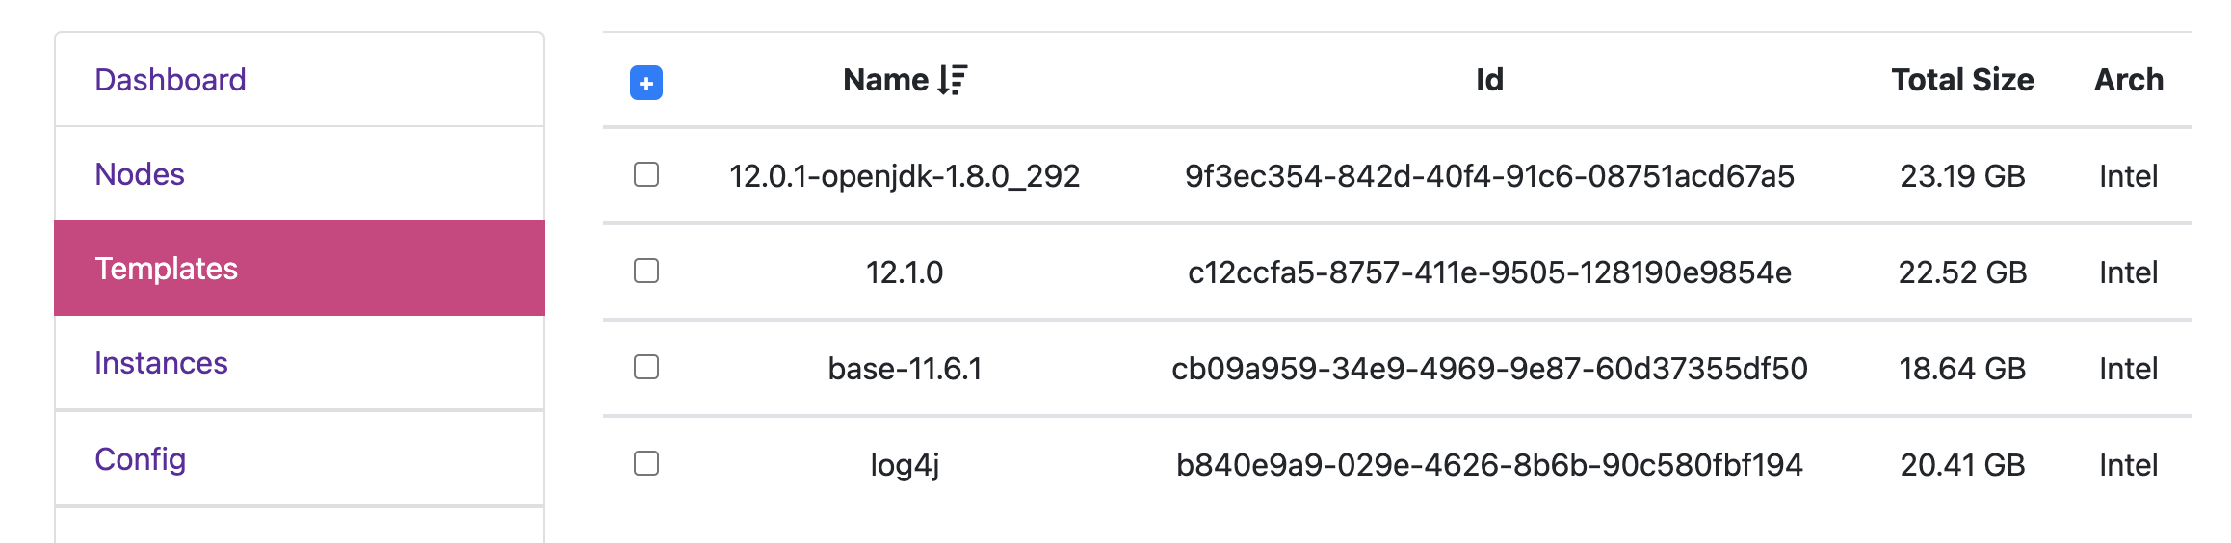Click the Total Size column header

click(1962, 80)
